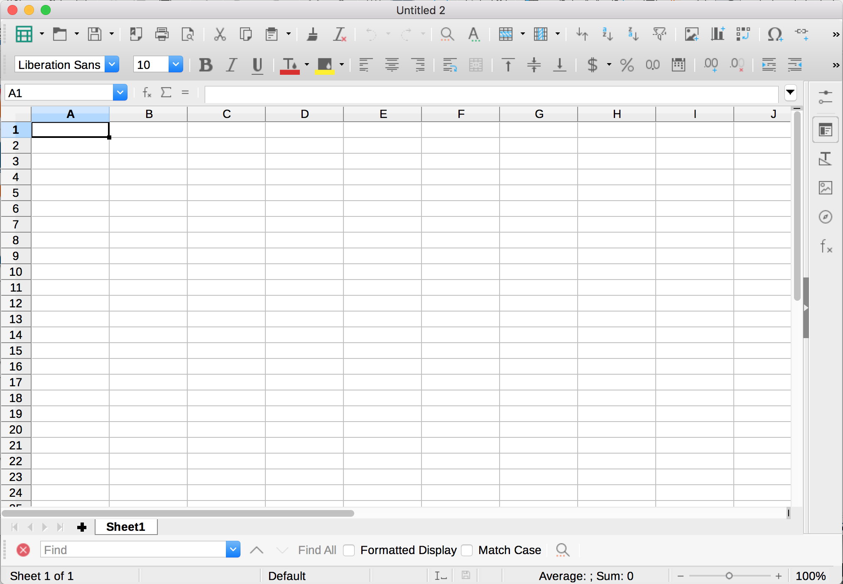The height and width of the screenshot is (584, 843).
Task: Click the Copy icon
Action: point(246,34)
